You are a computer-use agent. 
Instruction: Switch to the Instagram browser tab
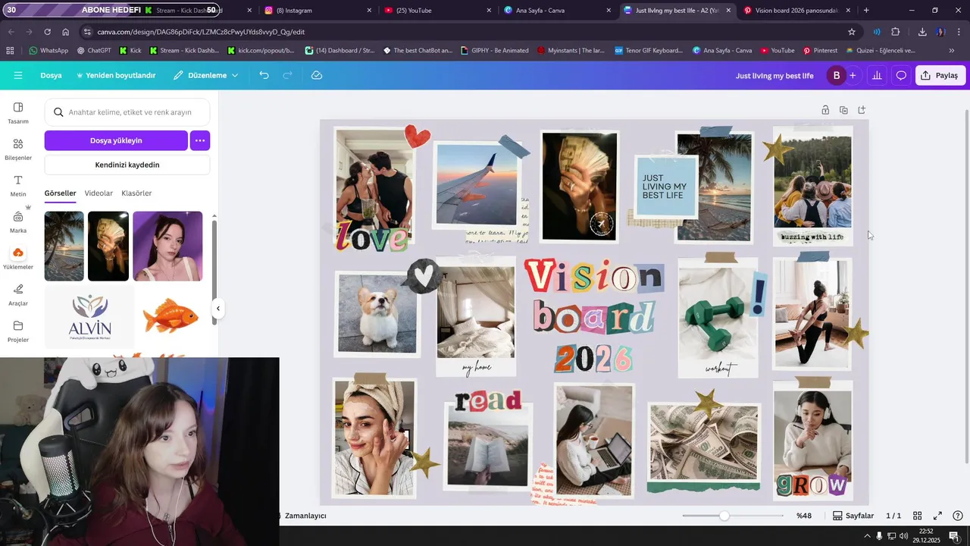pyautogui.click(x=318, y=11)
